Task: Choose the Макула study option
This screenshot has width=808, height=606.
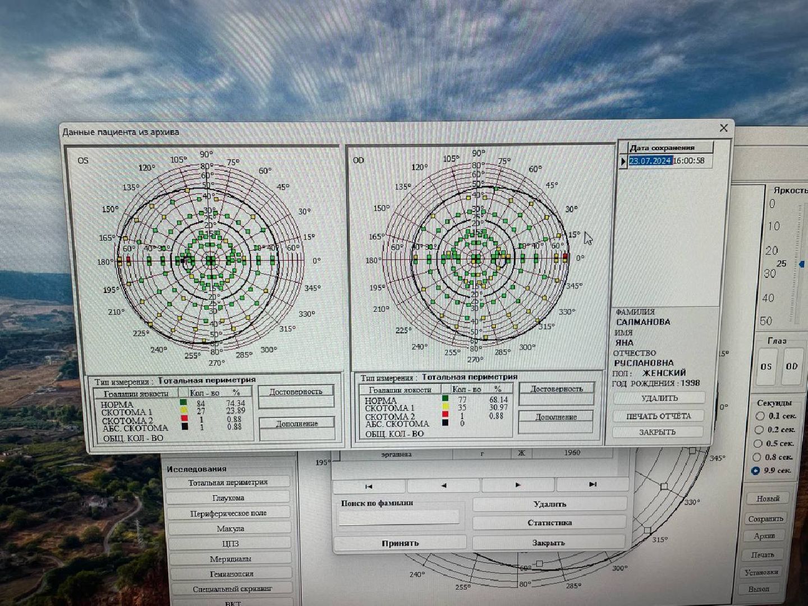Action: pos(230,529)
